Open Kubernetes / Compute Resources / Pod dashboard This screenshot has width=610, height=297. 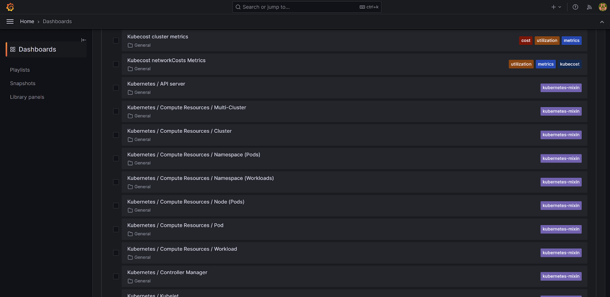pyautogui.click(x=175, y=225)
